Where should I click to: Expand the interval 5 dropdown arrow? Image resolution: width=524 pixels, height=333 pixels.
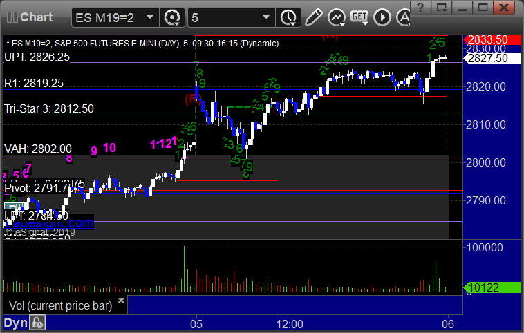click(x=266, y=17)
